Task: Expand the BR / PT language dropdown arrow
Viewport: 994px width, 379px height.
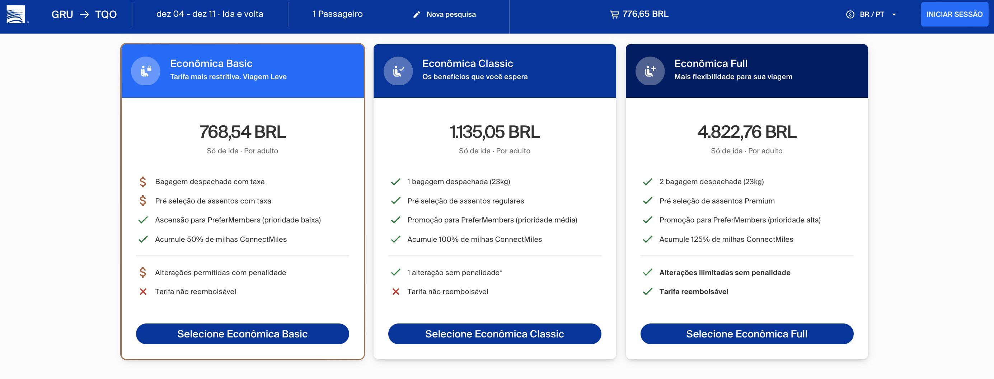Action: (x=894, y=15)
